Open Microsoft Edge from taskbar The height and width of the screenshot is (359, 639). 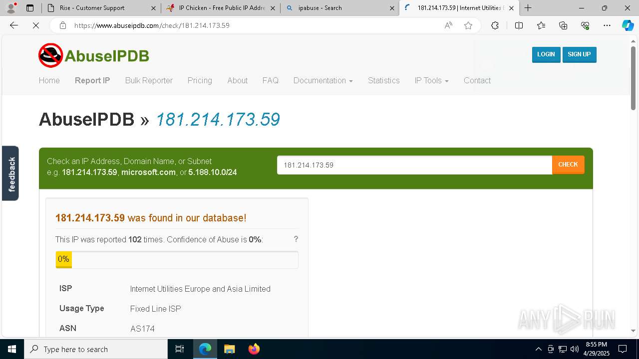point(205,349)
